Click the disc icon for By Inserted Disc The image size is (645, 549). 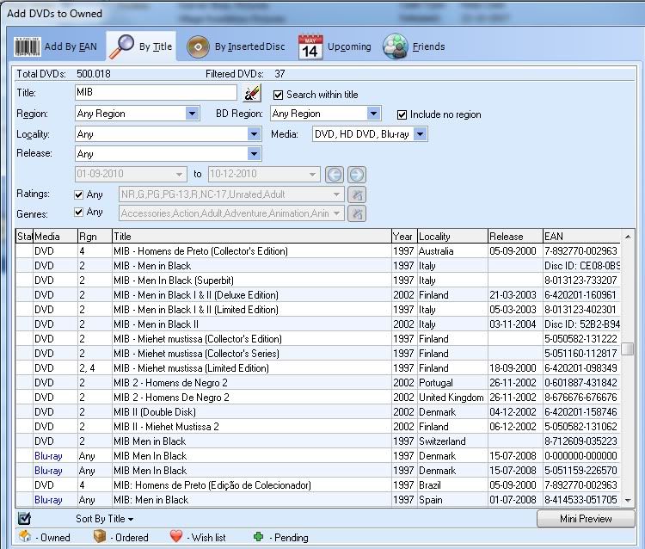(x=198, y=46)
